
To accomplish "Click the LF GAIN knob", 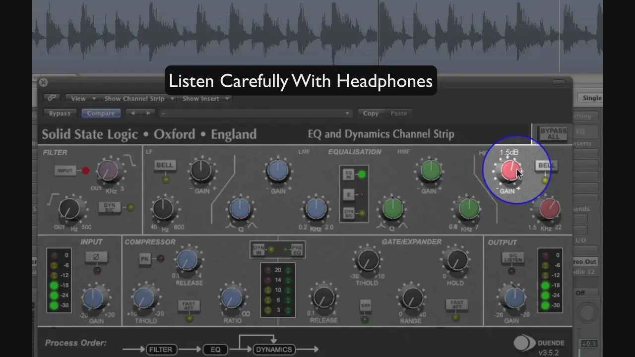I will click(x=201, y=171).
